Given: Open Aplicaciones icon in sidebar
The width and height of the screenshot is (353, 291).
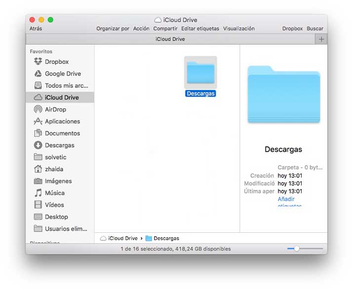Looking at the screenshot, I should (x=38, y=121).
